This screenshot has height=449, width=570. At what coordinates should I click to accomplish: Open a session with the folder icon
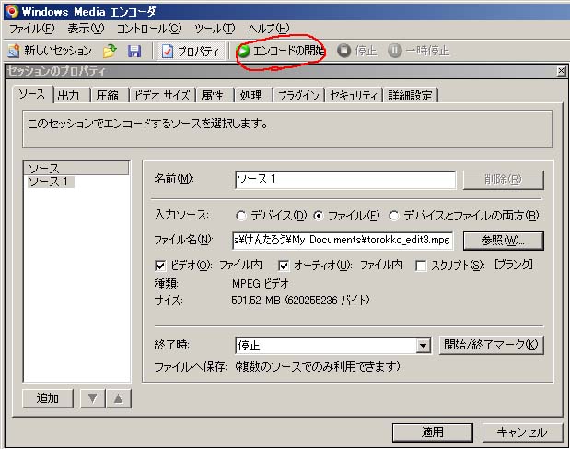click(x=110, y=51)
